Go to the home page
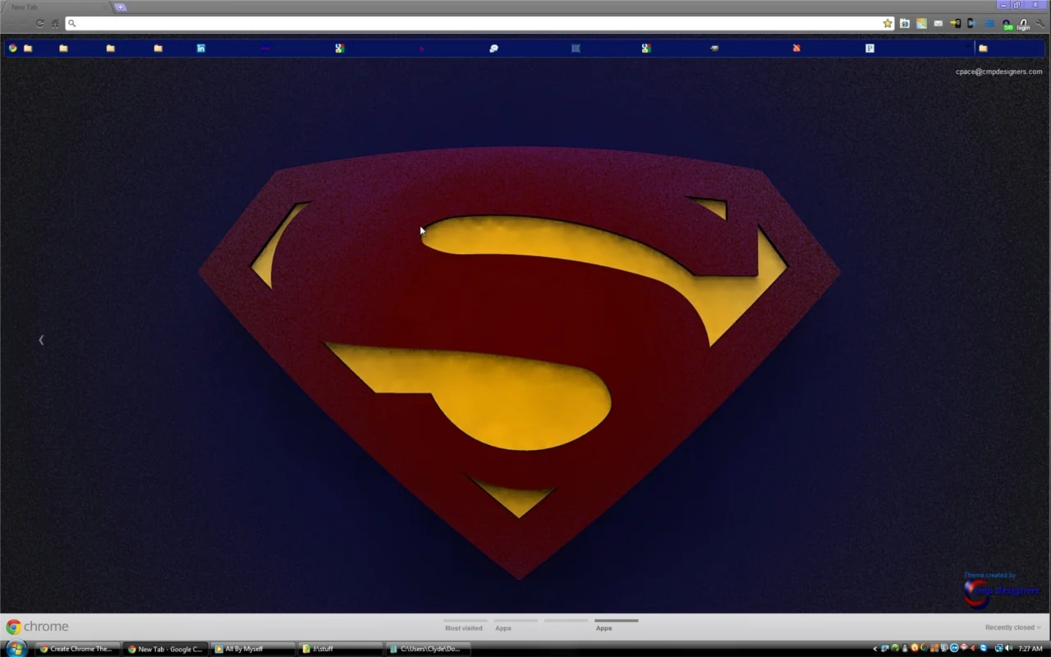The width and height of the screenshot is (1051, 657). [55, 24]
